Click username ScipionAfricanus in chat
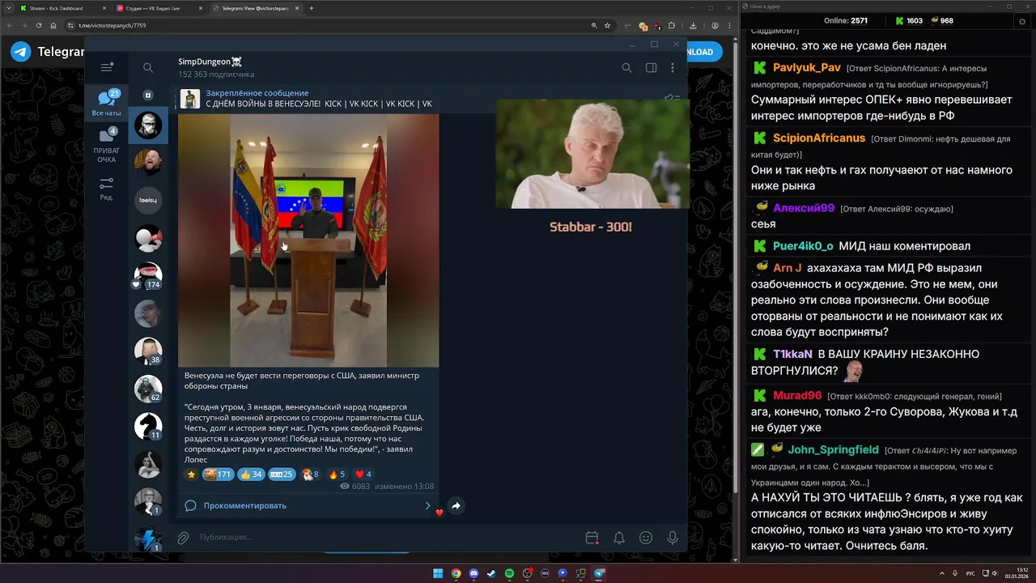Screen dimensions: 1036x583 (819, 138)
